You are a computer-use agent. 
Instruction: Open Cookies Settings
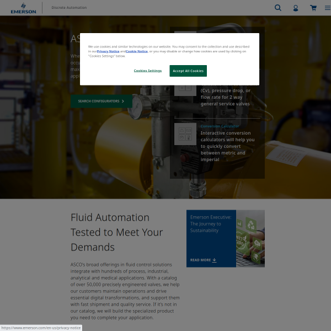coord(148,71)
